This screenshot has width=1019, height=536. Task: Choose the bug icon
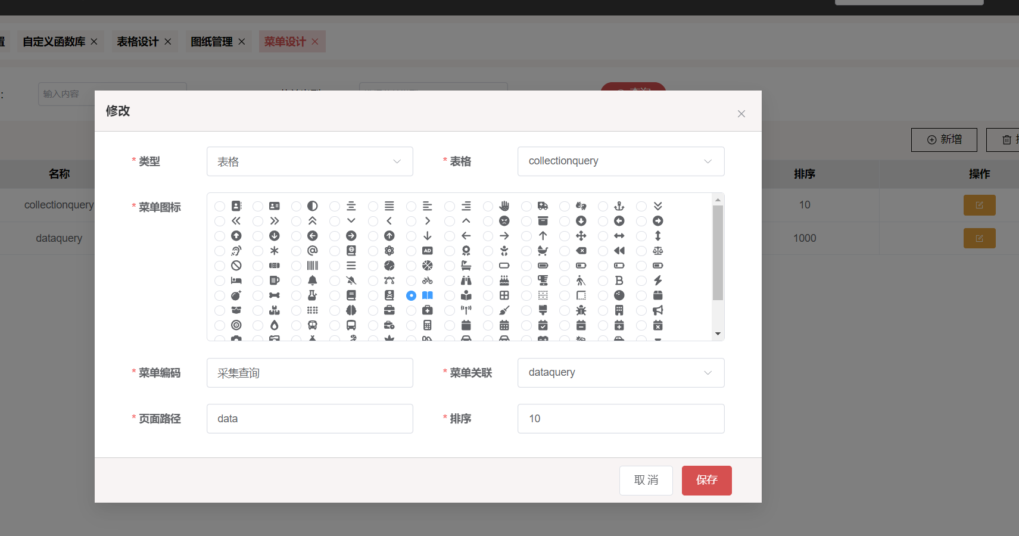click(581, 310)
